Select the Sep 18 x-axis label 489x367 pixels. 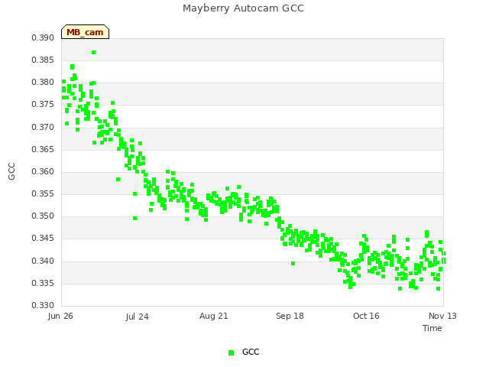pos(290,316)
